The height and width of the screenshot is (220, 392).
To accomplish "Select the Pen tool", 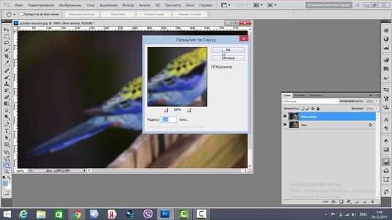I will tap(7, 125).
